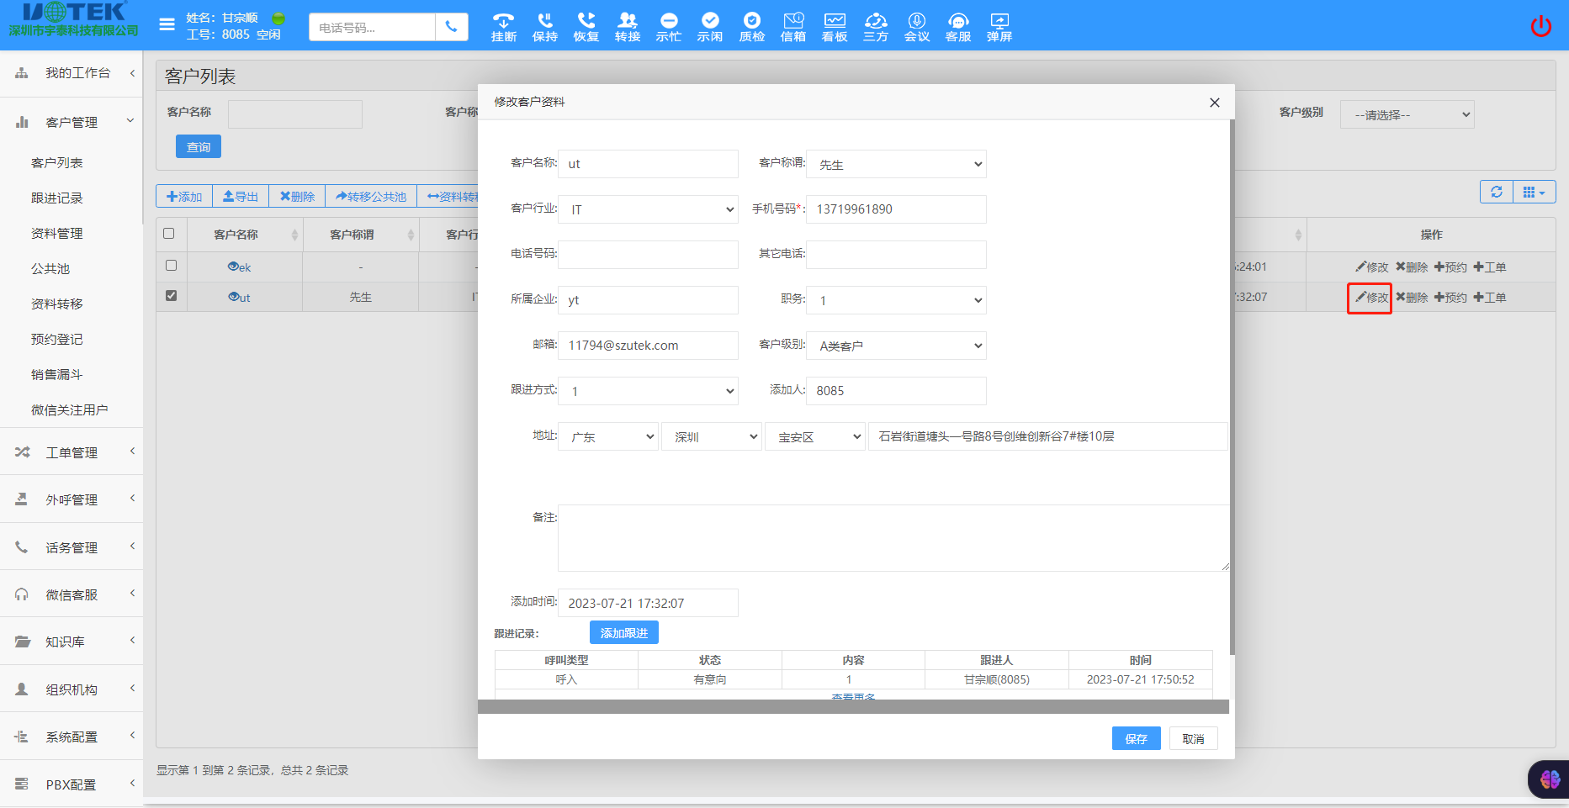Open the city dropdown showing 深圳
The height and width of the screenshot is (808, 1569).
(711, 436)
